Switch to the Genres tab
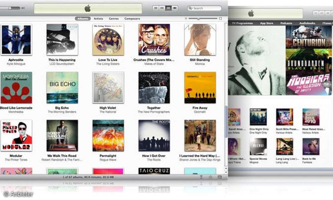 point(114,19)
